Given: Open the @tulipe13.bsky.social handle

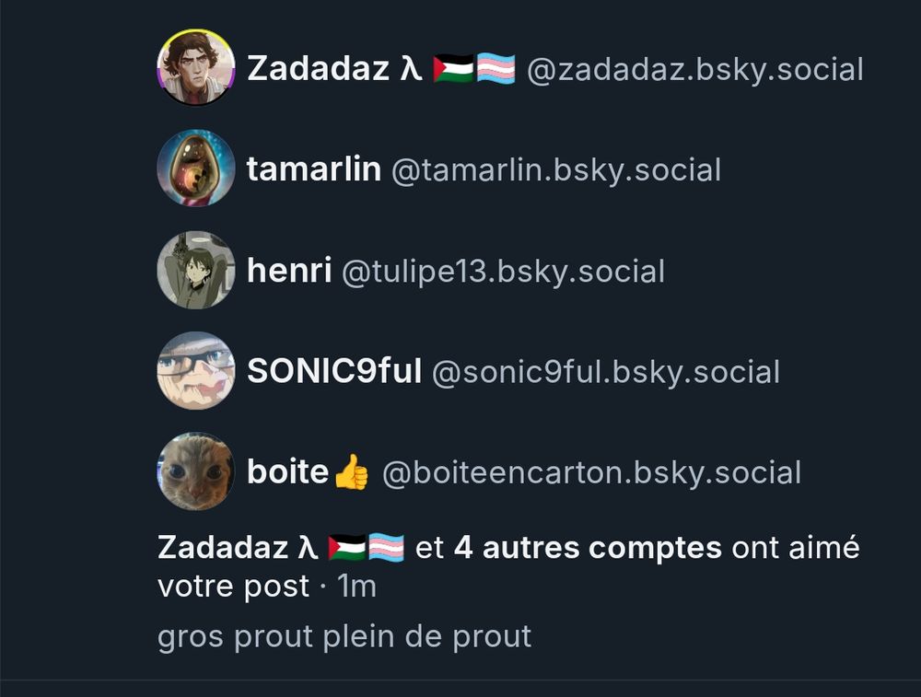Looking at the screenshot, I should (x=504, y=272).
